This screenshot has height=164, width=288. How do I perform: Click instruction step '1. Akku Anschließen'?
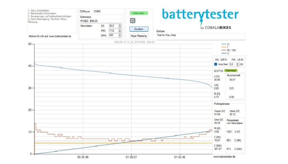(38, 11)
